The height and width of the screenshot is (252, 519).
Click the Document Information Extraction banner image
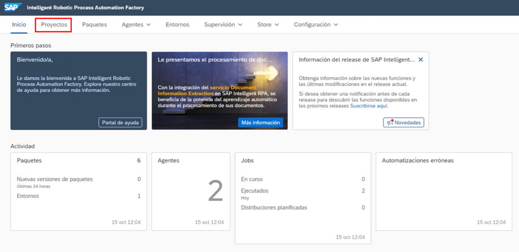(219, 90)
